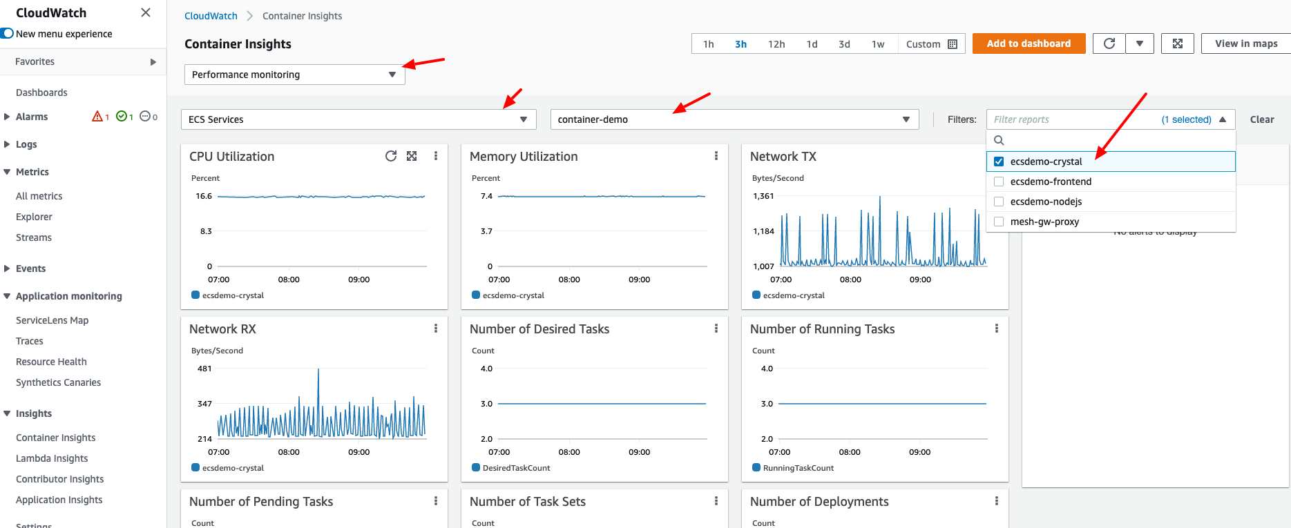Viewport: 1291px width, 528px height.
Task: Open Dashboards in the sidebar
Action: pyautogui.click(x=41, y=92)
